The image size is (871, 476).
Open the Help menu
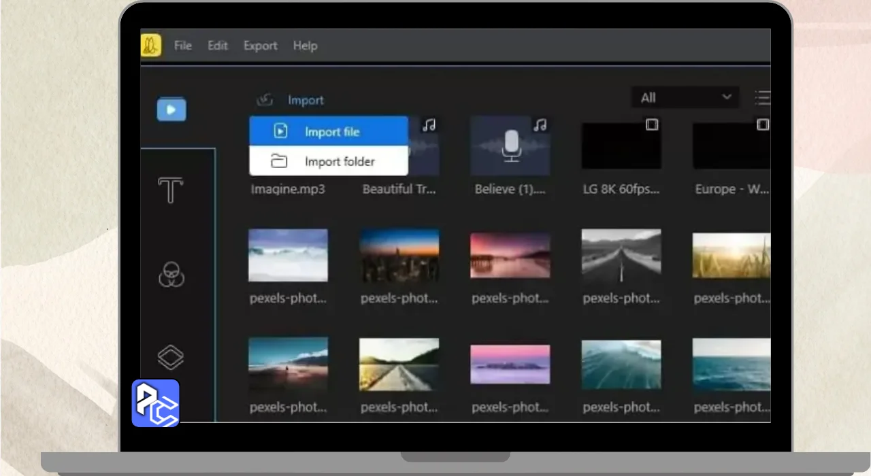click(305, 46)
